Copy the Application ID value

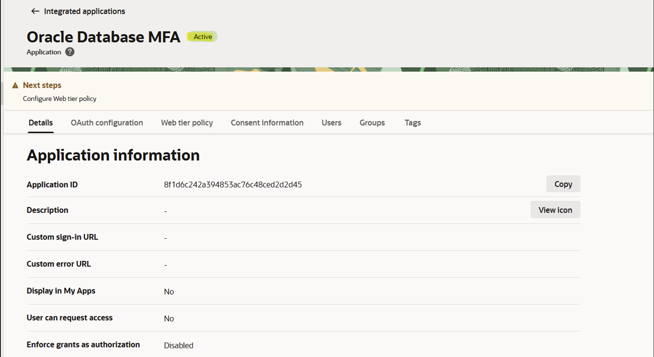563,184
